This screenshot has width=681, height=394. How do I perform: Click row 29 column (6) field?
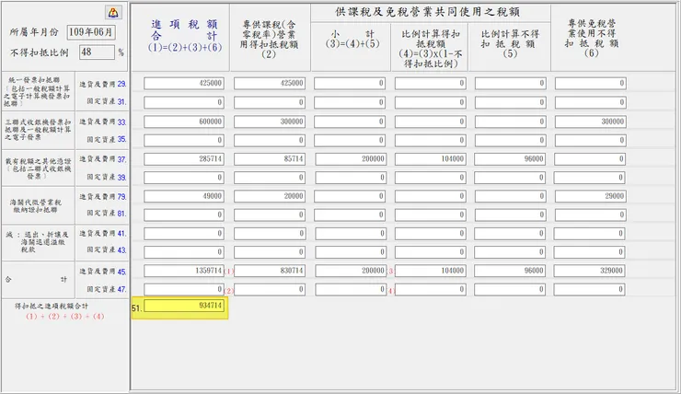(590, 84)
